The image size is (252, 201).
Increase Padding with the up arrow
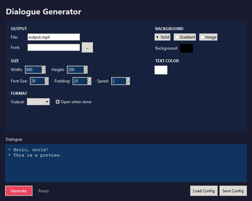[x=89, y=79]
